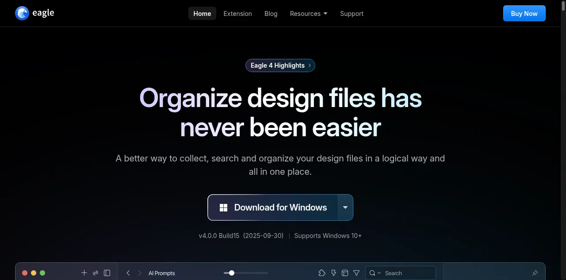Toggle the sidebar panel icon
Image resolution: width=566 pixels, height=280 pixels.
pyautogui.click(x=107, y=273)
